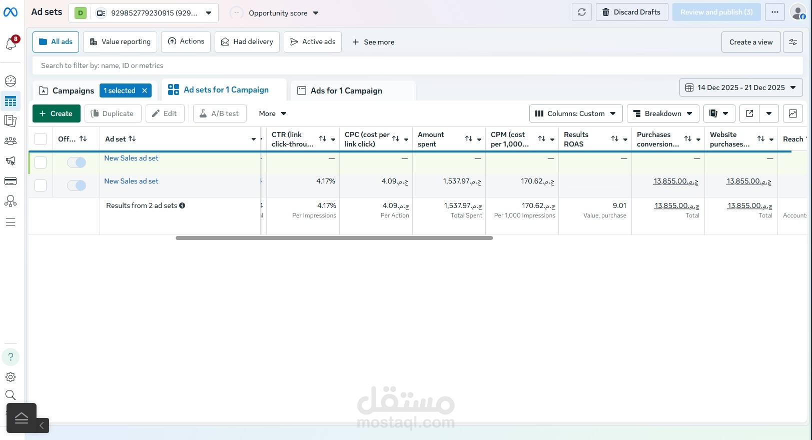Open Audiences people icon in sidebar
This screenshot has height=440, width=812.
[x=11, y=141]
